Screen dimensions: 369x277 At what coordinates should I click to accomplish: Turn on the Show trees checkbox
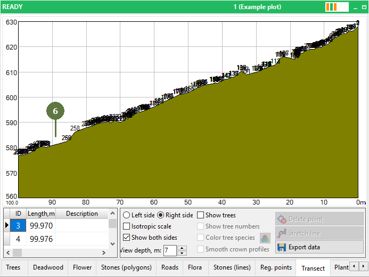click(200, 215)
